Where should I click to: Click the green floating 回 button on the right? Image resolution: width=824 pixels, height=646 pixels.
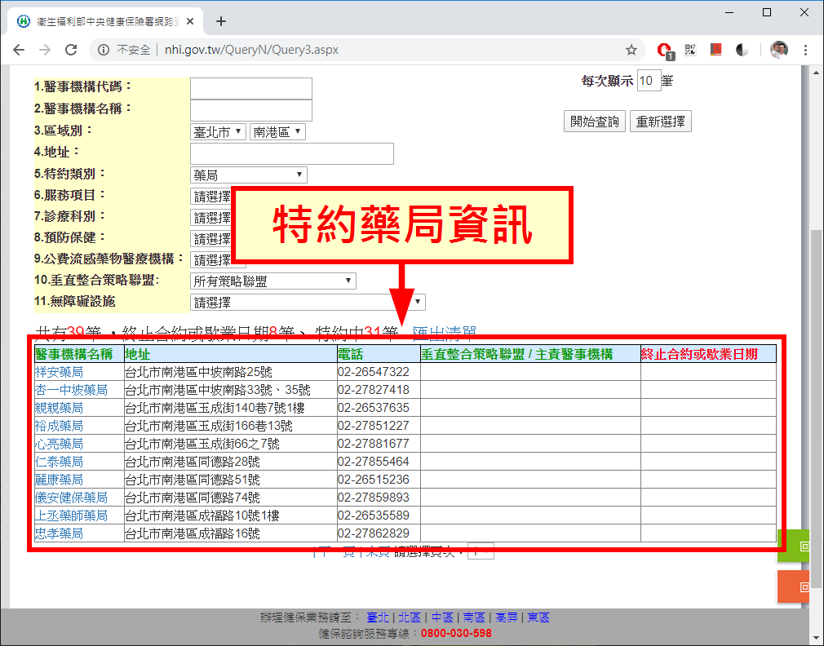pyautogui.click(x=794, y=546)
